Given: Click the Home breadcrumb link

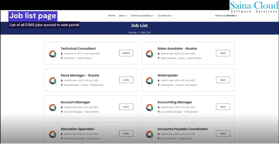Looking at the screenshot, I should 132,33.
